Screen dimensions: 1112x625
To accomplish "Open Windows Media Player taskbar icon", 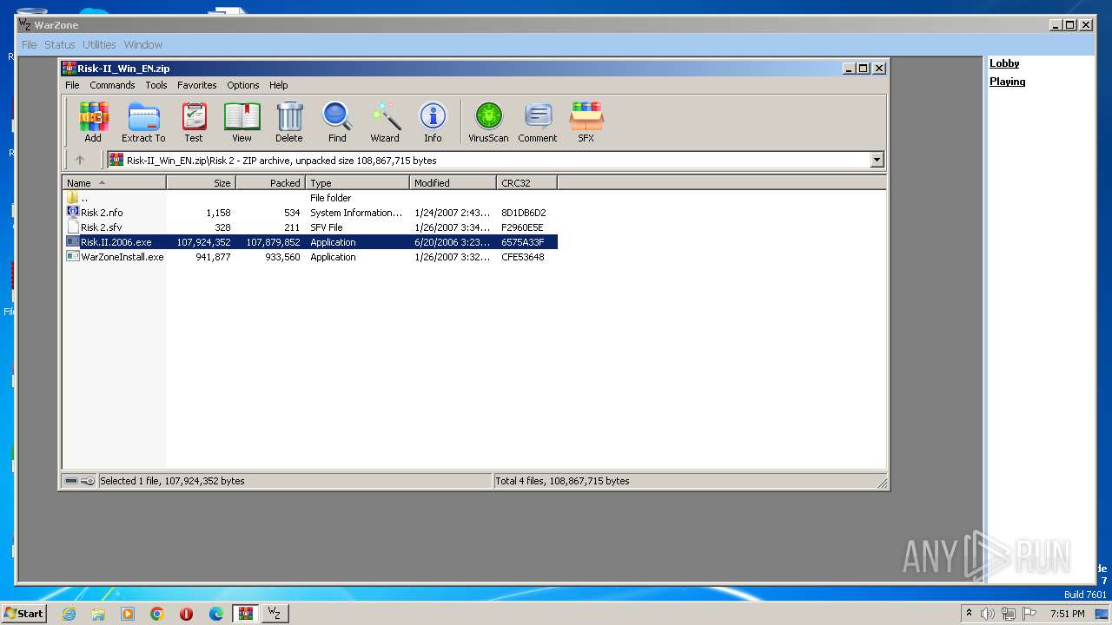I will pyautogui.click(x=128, y=614).
